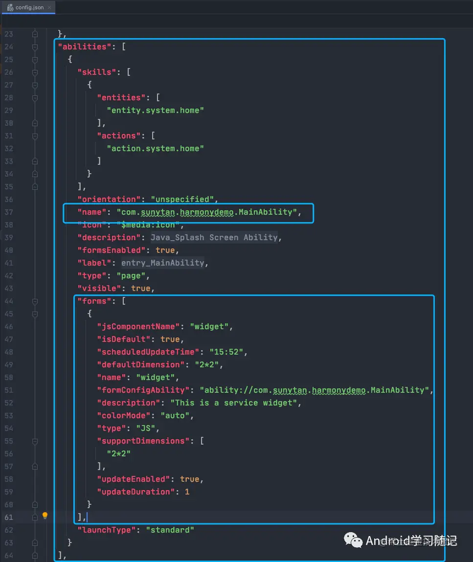The height and width of the screenshot is (562, 473).
Task: Click "com.sunytan.harmonydemo.MainAbility" on line 37
Action: 207,212
